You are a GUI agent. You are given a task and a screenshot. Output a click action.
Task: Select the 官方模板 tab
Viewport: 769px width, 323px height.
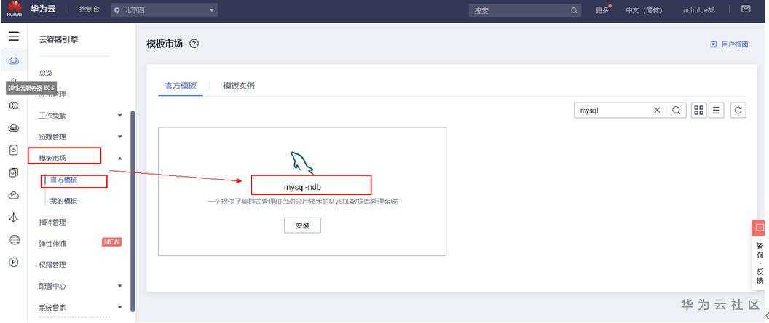181,86
